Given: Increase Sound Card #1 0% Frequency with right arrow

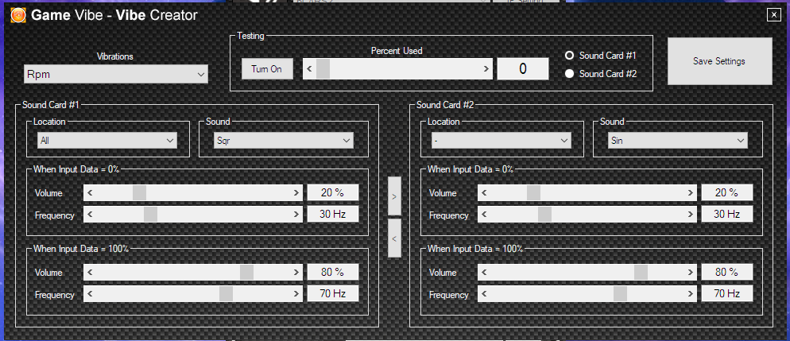Looking at the screenshot, I should coord(296,214).
